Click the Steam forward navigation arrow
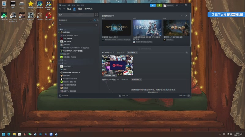The image size is (245, 137). (64, 9)
